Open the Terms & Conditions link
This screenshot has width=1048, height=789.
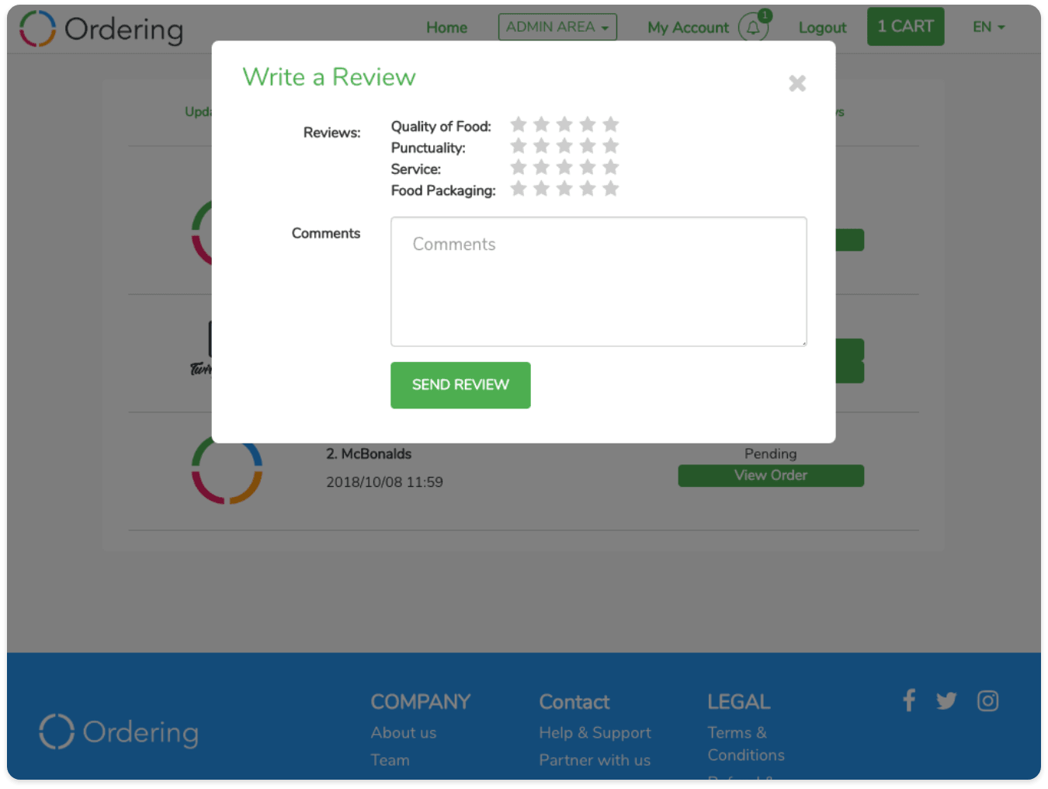[x=746, y=744]
